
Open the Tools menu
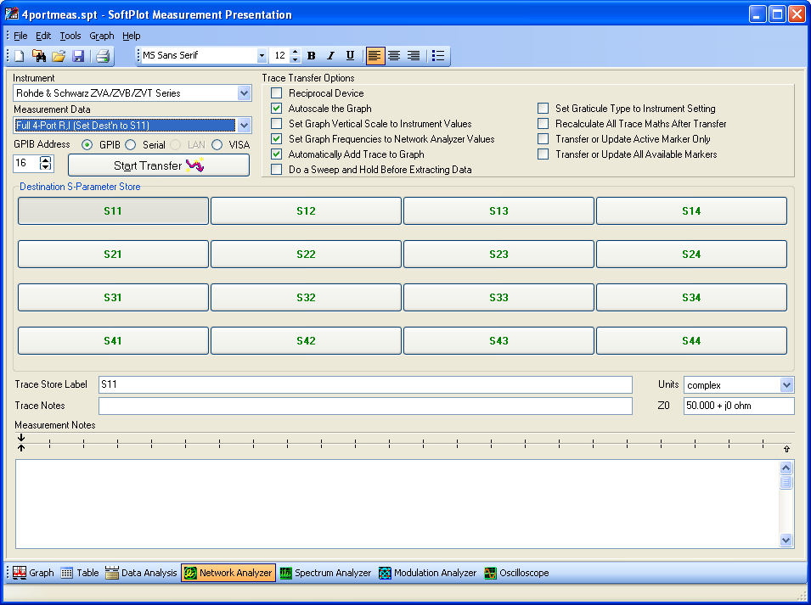(x=70, y=36)
